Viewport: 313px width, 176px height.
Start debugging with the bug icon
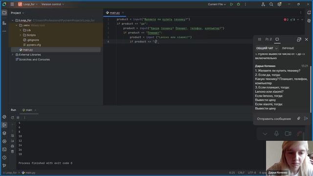(238, 4)
